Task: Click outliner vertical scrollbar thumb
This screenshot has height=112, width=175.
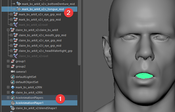Action: click(x=79, y=32)
